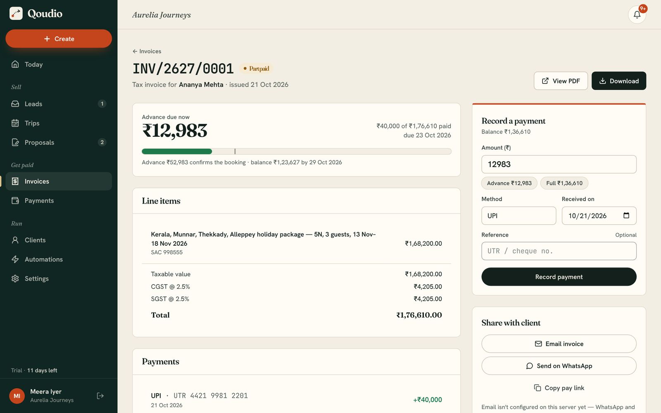Open Trips from the sidebar
The height and width of the screenshot is (413, 661).
[x=59, y=123]
